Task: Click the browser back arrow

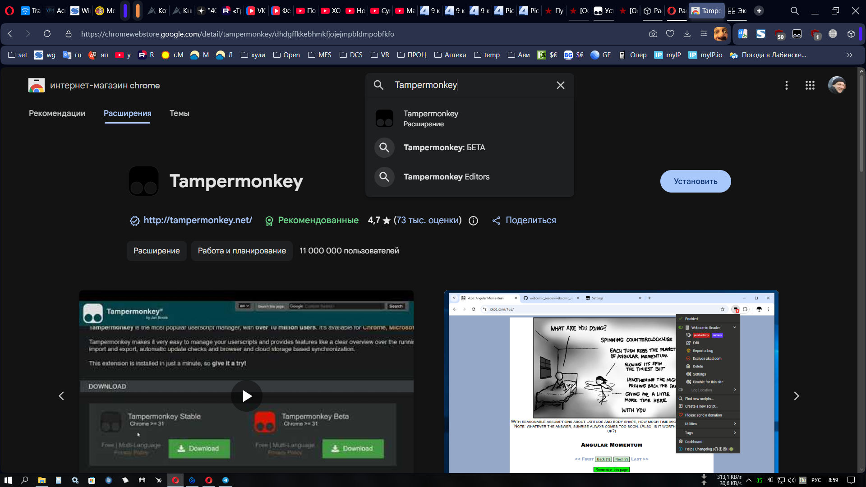Action: click(10, 34)
